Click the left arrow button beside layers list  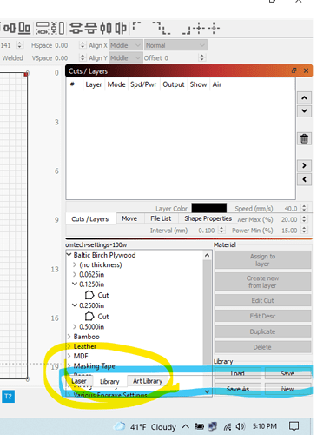[x=304, y=179]
